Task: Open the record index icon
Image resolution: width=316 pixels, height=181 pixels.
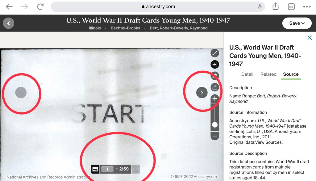Action: tap(136, 169)
